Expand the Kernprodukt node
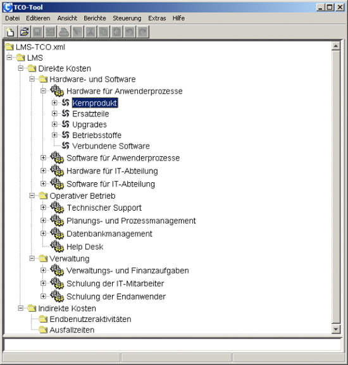This screenshot has width=348, height=365. click(x=54, y=102)
